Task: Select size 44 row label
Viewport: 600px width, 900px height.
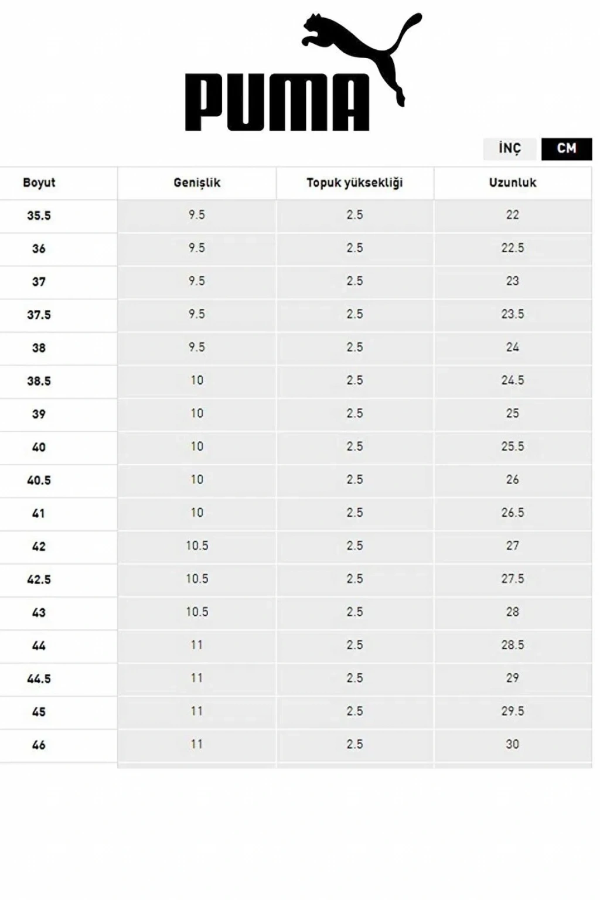Action: tap(39, 646)
